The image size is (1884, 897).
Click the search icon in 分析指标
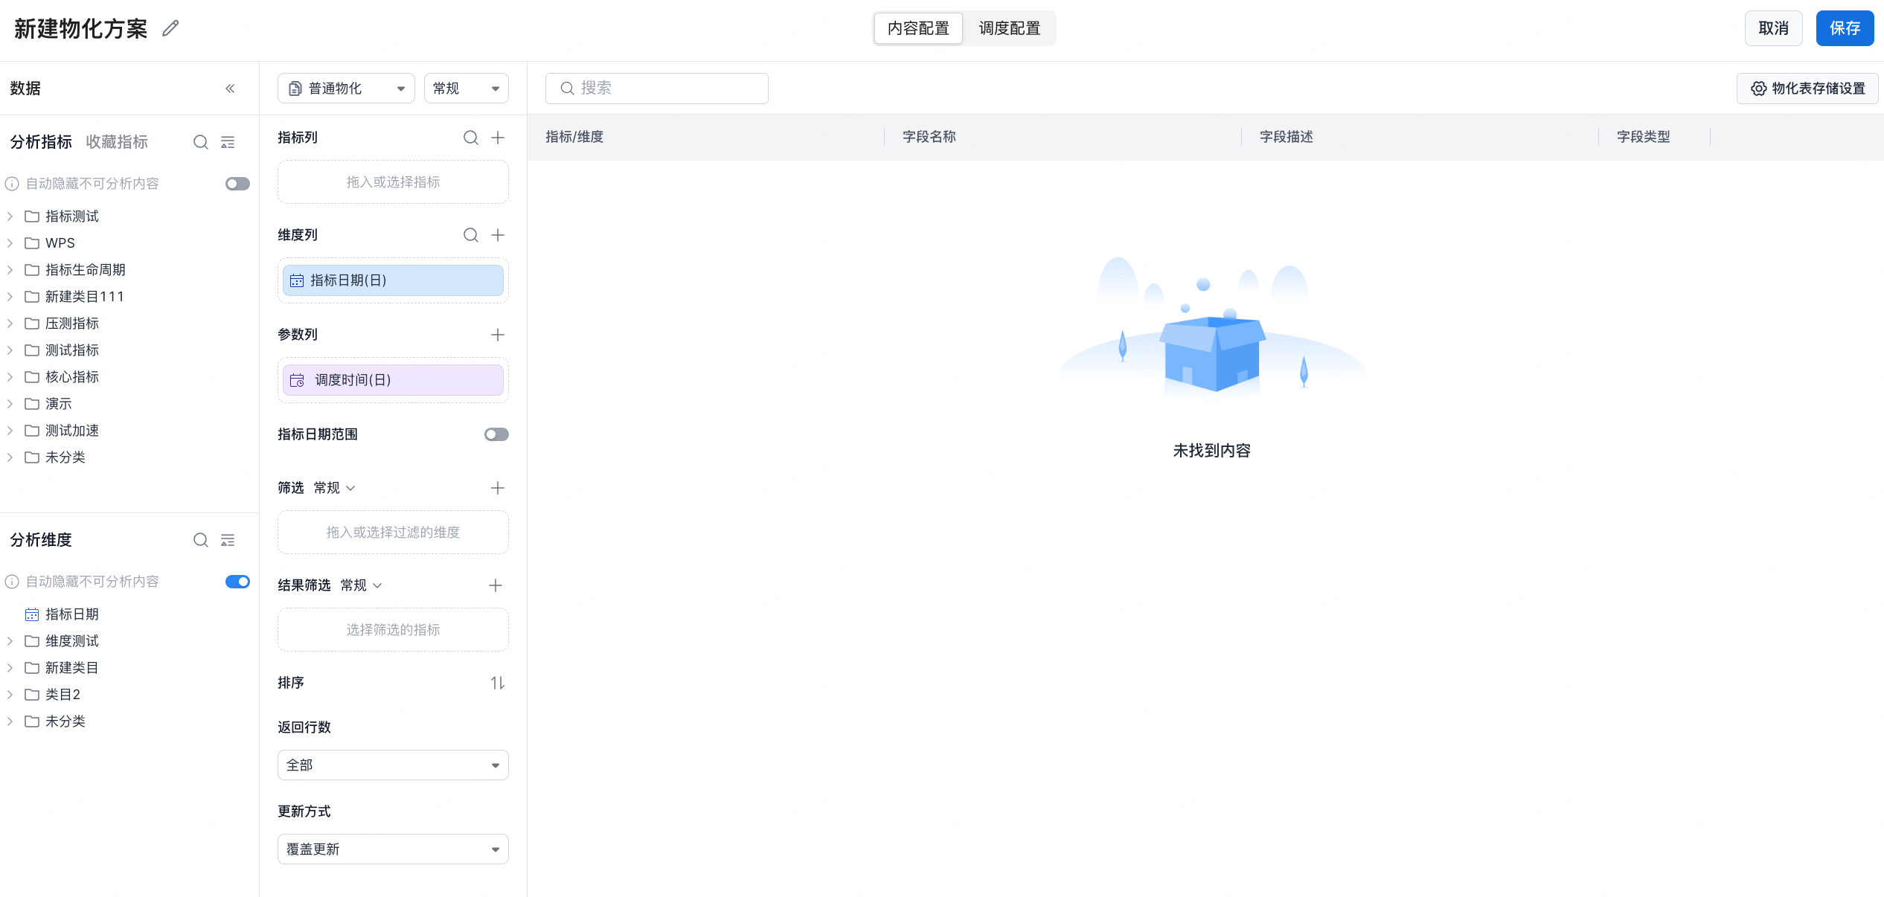pos(200,142)
